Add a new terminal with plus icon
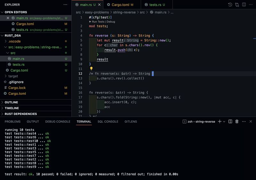Viewport: 256px width, 180px height. coord(220,122)
